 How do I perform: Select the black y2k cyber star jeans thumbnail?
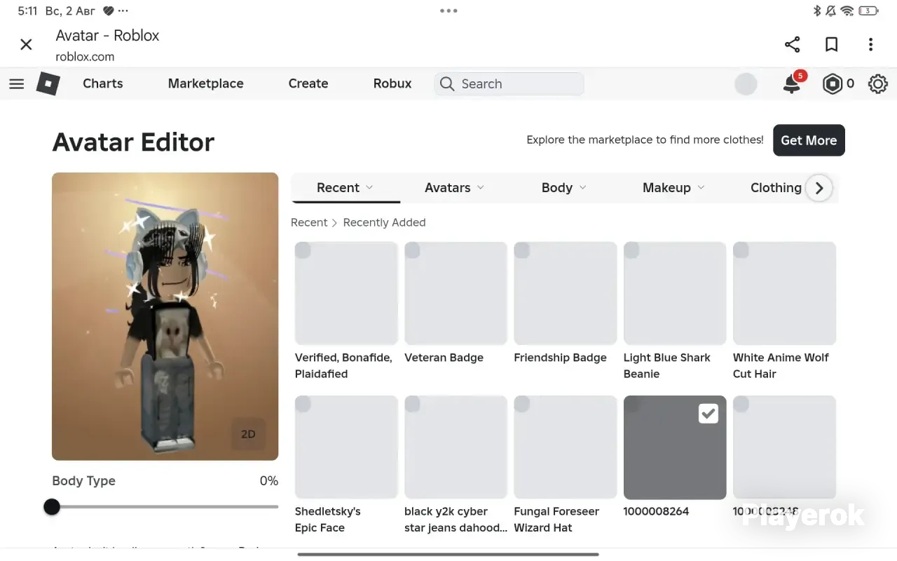click(x=456, y=447)
